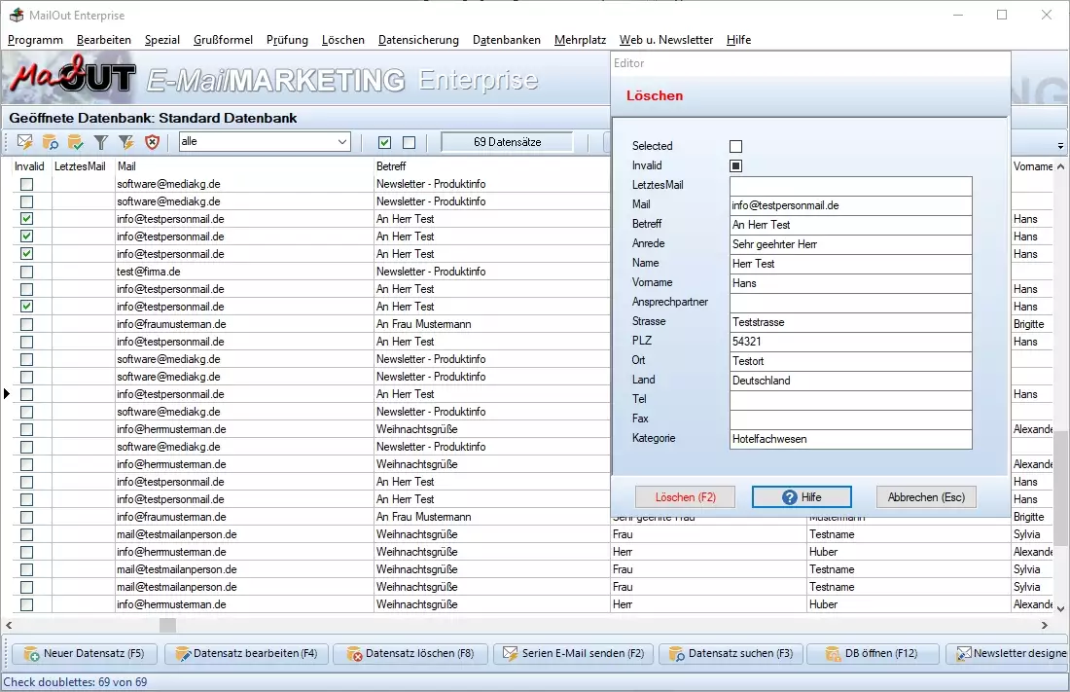Click into the Kategorie field
The image size is (1070, 692).
850,439
